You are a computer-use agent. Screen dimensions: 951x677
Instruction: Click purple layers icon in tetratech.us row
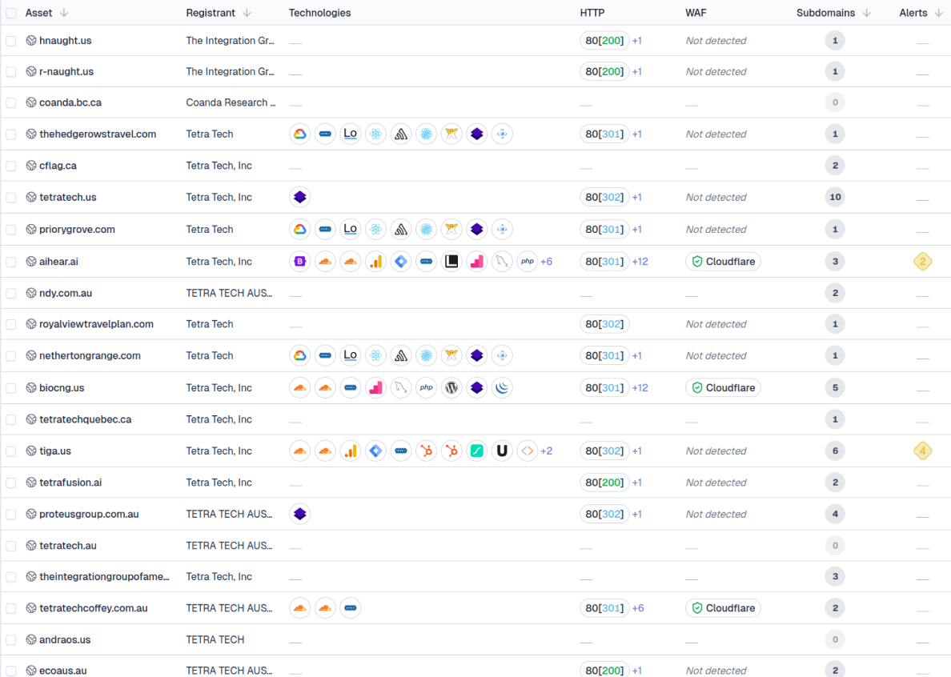(299, 197)
